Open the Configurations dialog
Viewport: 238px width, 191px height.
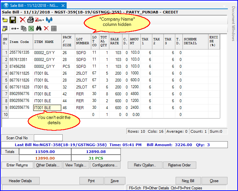tap(105, 165)
